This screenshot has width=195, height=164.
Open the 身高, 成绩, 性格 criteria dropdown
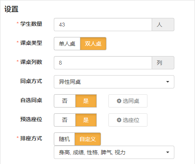(114, 152)
